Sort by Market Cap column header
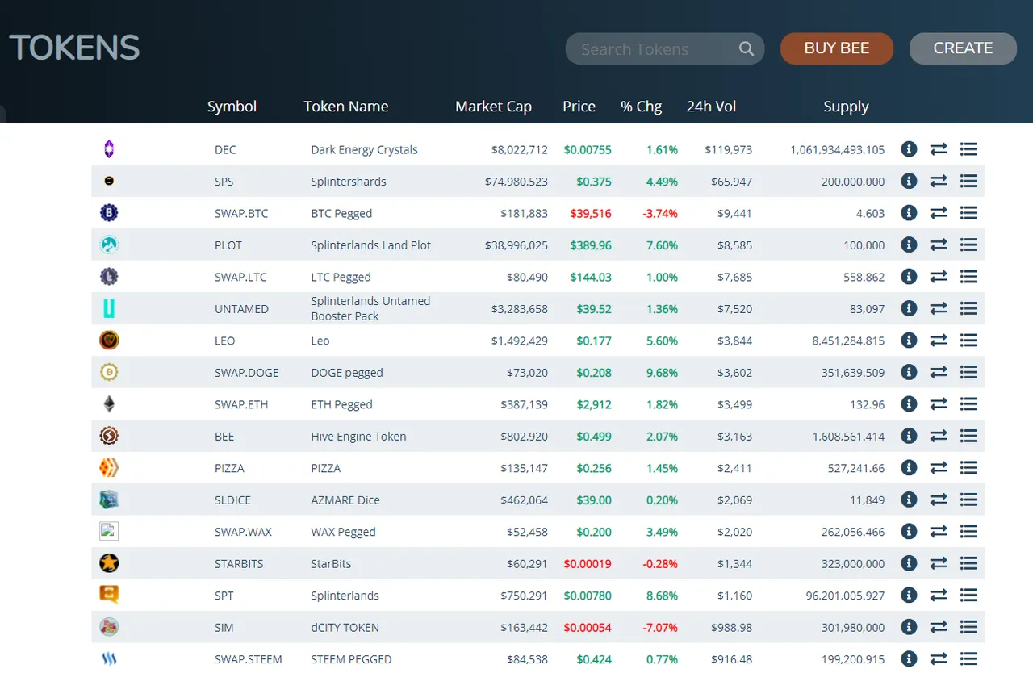 point(493,107)
